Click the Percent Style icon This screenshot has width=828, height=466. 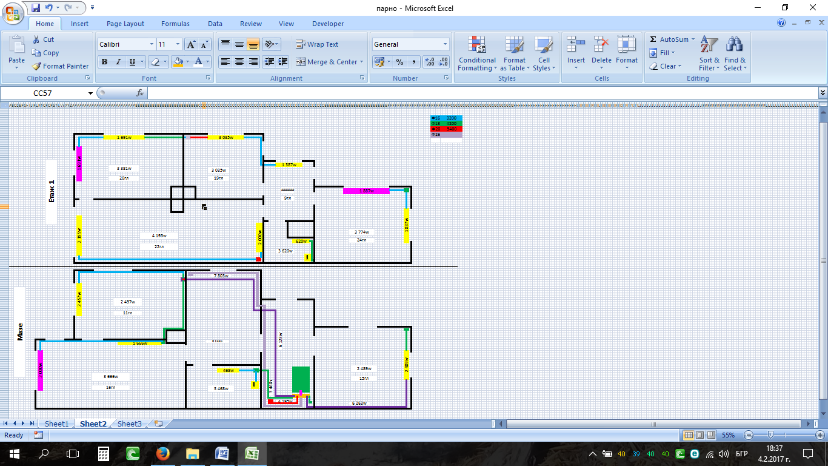click(x=399, y=62)
